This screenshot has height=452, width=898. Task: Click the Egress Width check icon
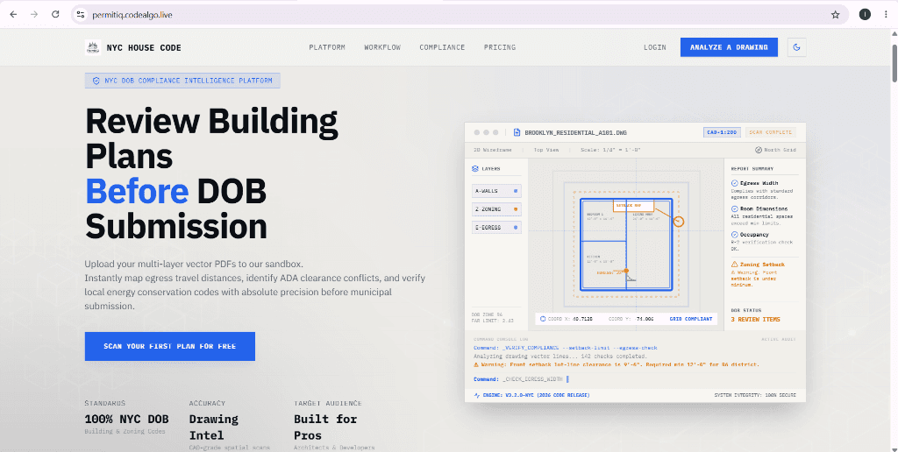[735, 183]
